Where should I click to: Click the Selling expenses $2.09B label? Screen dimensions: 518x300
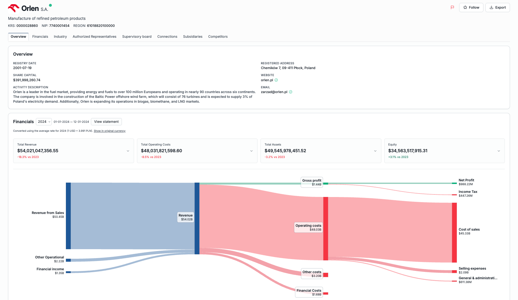click(x=472, y=270)
